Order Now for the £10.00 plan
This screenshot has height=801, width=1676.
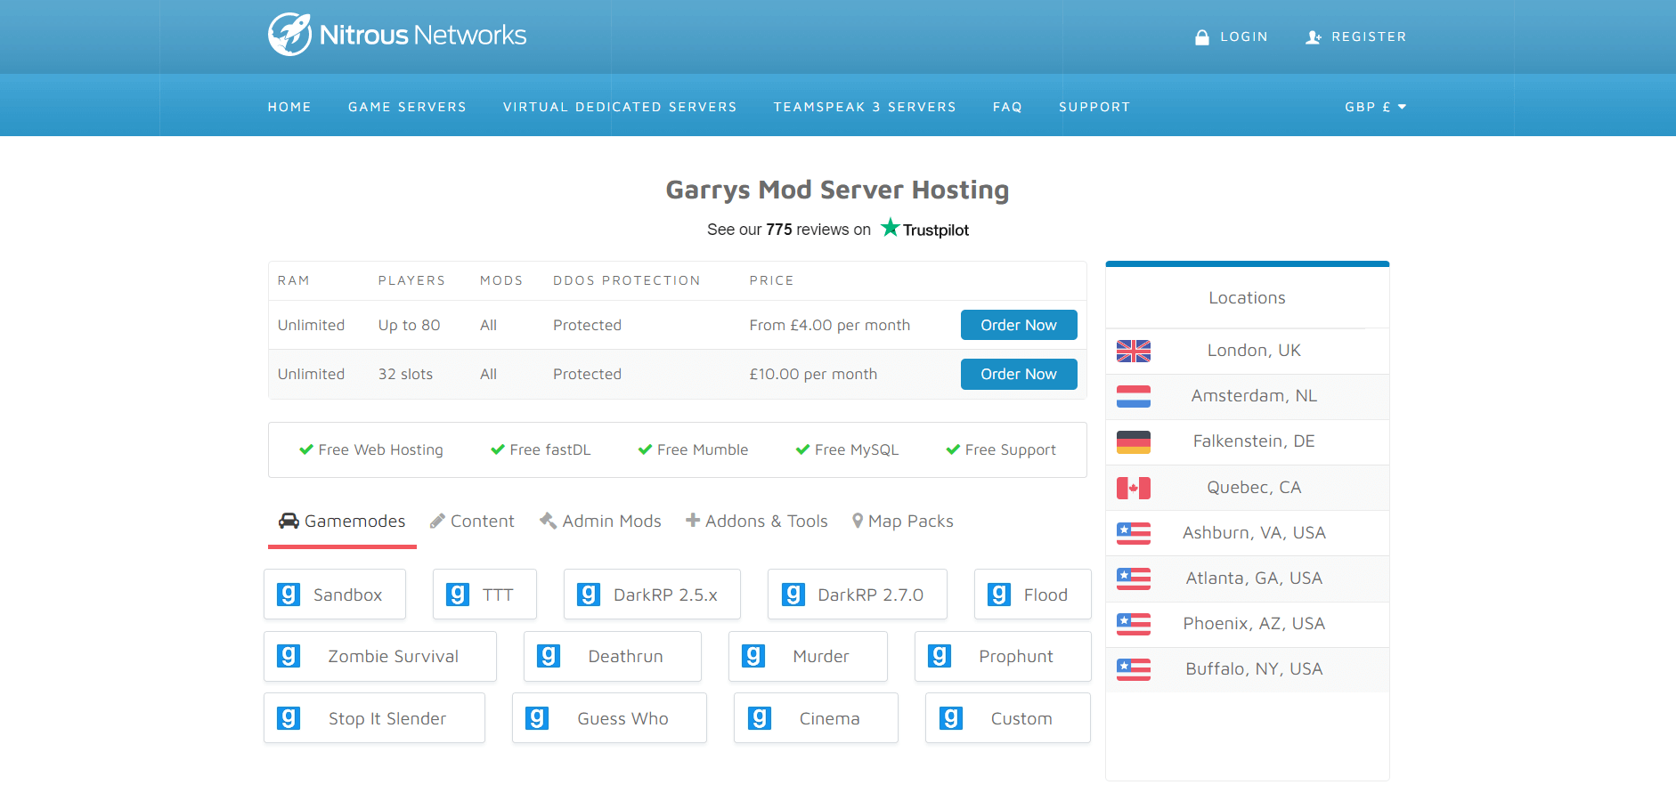click(1019, 374)
